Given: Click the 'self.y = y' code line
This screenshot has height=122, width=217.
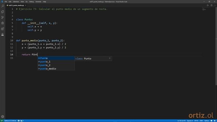Looking at the screenshot, I should pyautogui.click(x=35, y=30).
